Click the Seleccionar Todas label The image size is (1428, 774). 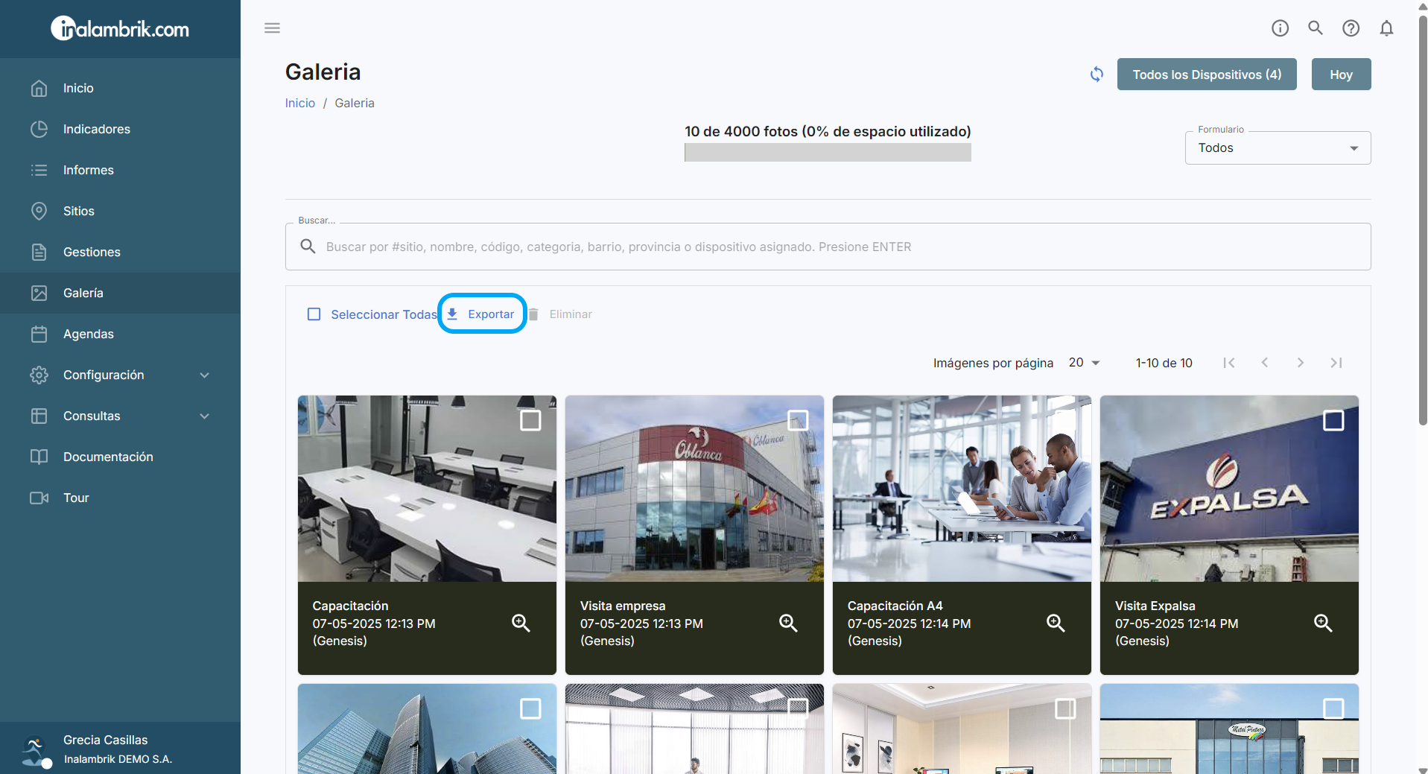click(x=384, y=314)
